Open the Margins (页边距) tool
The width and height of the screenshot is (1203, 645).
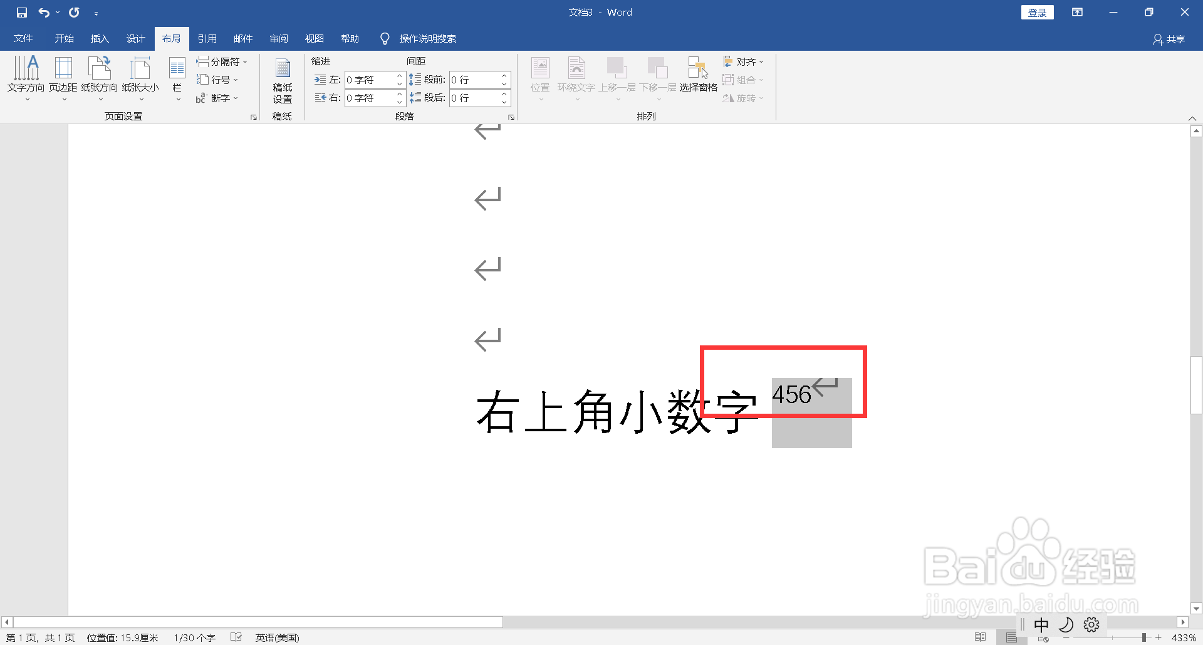point(63,78)
